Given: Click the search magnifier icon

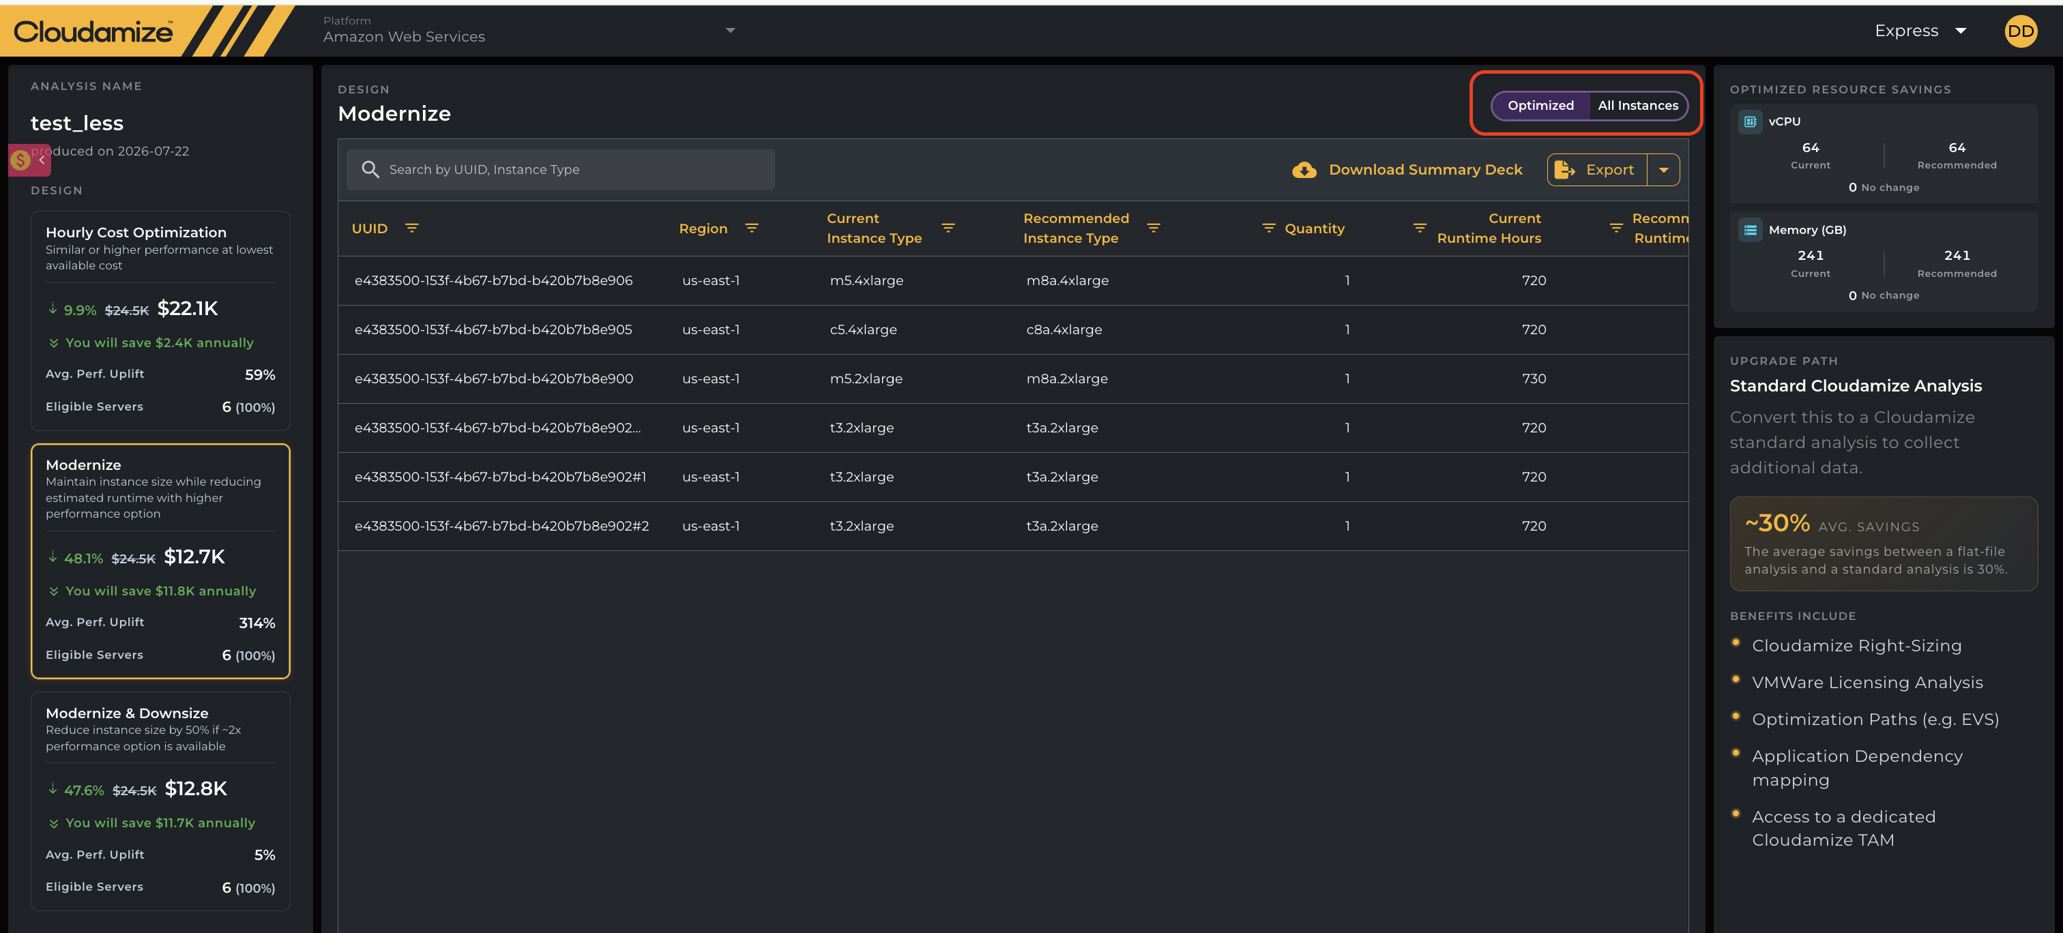Looking at the screenshot, I should click(x=370, y=169).
